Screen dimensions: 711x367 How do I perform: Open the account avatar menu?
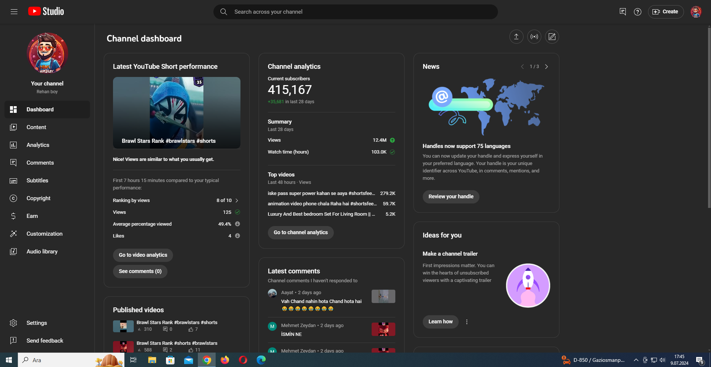pos(696,12)
